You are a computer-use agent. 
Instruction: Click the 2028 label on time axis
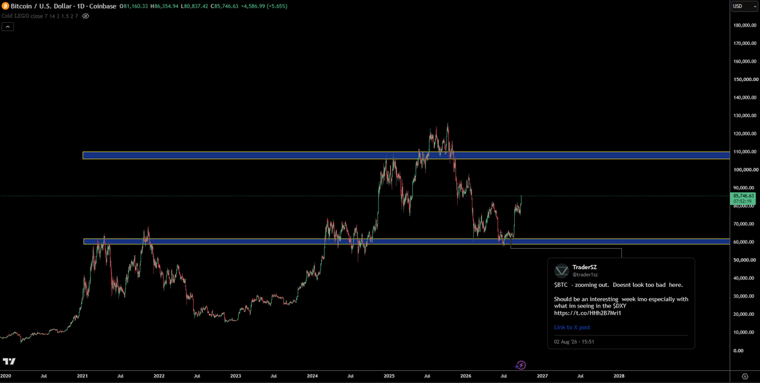pos(619,375)
